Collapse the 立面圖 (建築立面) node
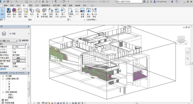 3,79
